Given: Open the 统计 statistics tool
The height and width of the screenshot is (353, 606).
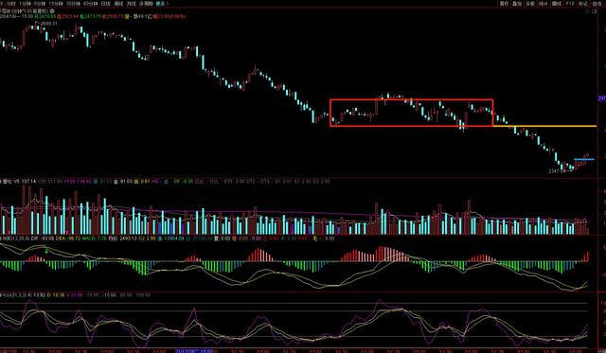Looking at the screenshot, I should [x=543, y=4].
